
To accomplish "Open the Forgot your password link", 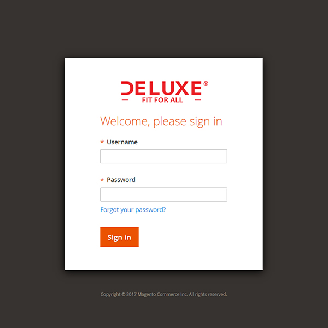I will pos(133,210).
